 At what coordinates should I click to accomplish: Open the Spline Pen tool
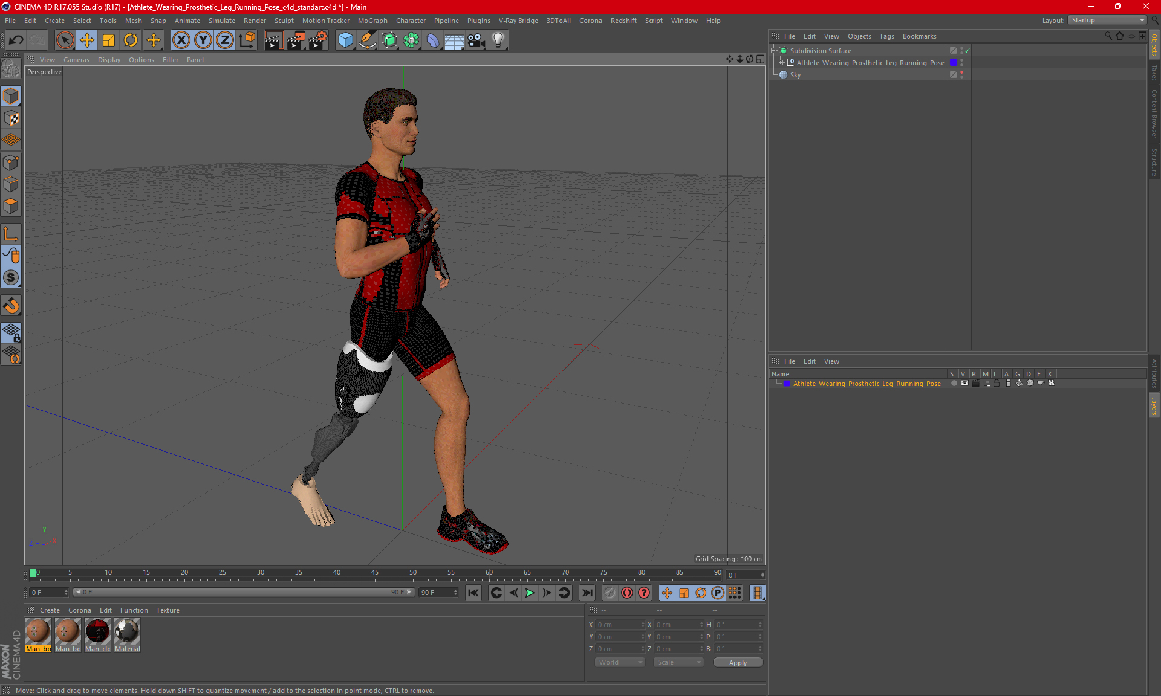point(367,40)
